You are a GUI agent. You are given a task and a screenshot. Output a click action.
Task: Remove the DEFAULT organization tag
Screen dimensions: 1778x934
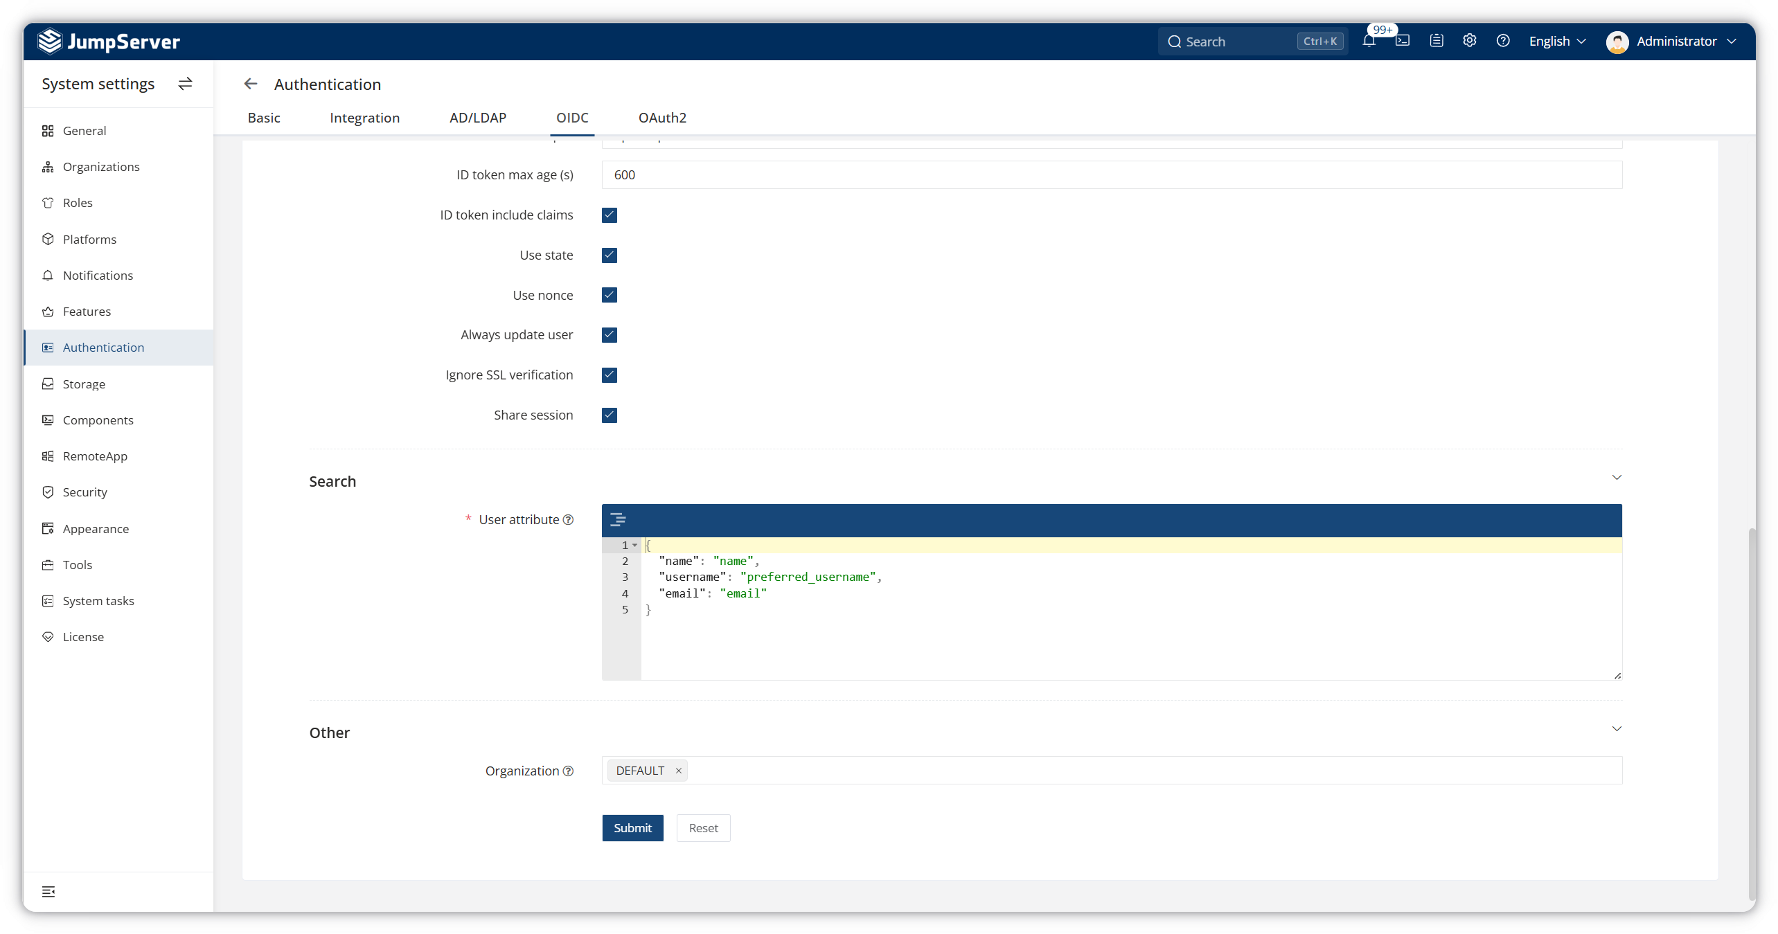click(679, 771)
